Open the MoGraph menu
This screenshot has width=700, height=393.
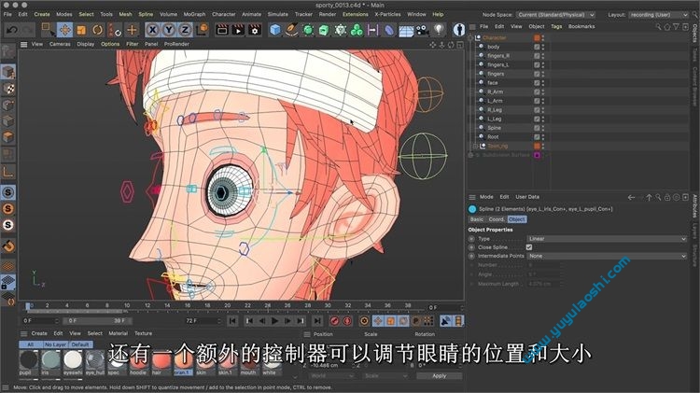point(195,14)
